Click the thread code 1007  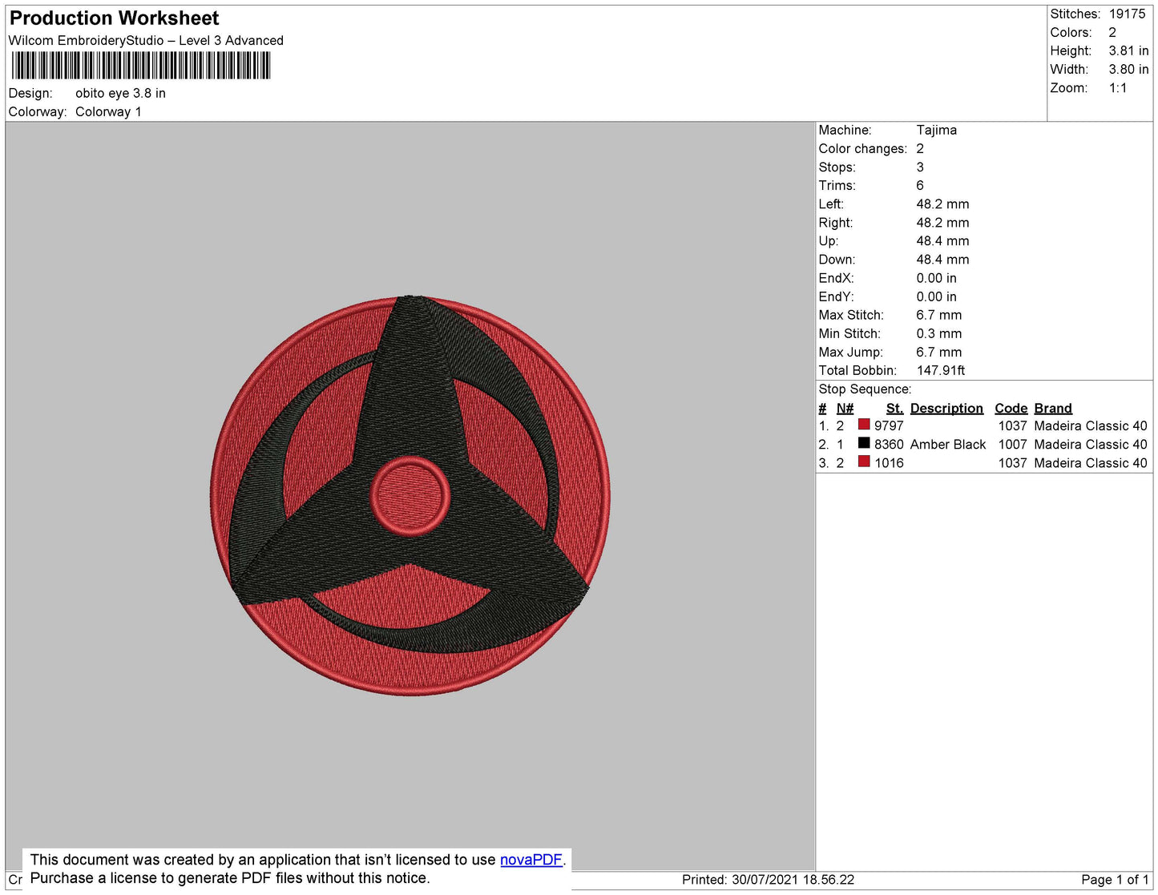click(x=1012, y=445)
